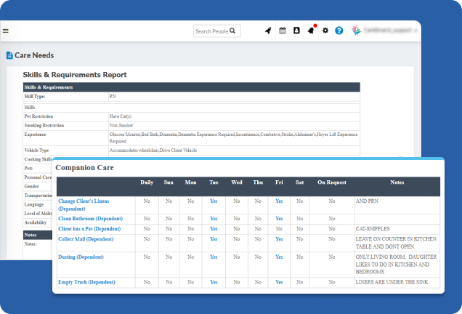The height and width of the screenshot is (314, 462).
Task: Click the LEAVE ON COUNTER note
Action: [396, 243]
